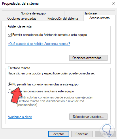Follow the Ayudame a elegir link
Image resolution: width=117 pixels, height=139 pixels.
(20, 117)
